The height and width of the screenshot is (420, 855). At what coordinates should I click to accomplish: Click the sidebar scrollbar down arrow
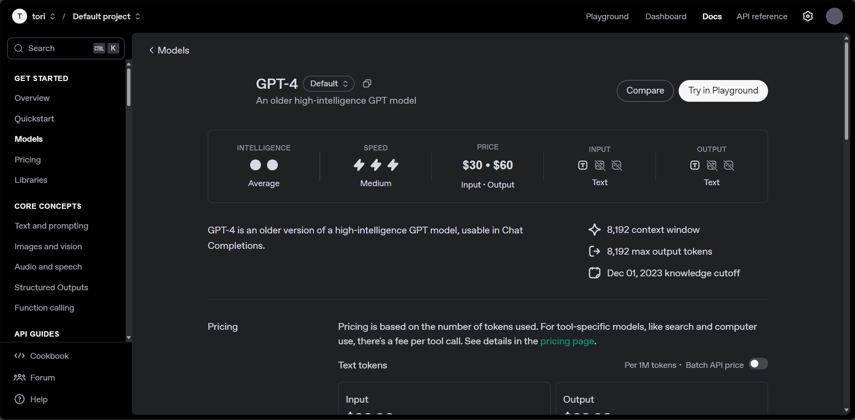point(128,338)
